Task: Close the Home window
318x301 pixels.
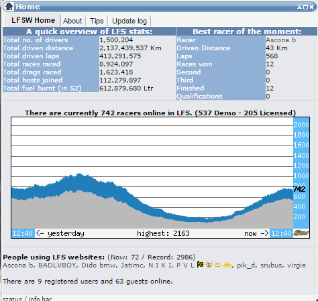Action: [x=311, y=7]
